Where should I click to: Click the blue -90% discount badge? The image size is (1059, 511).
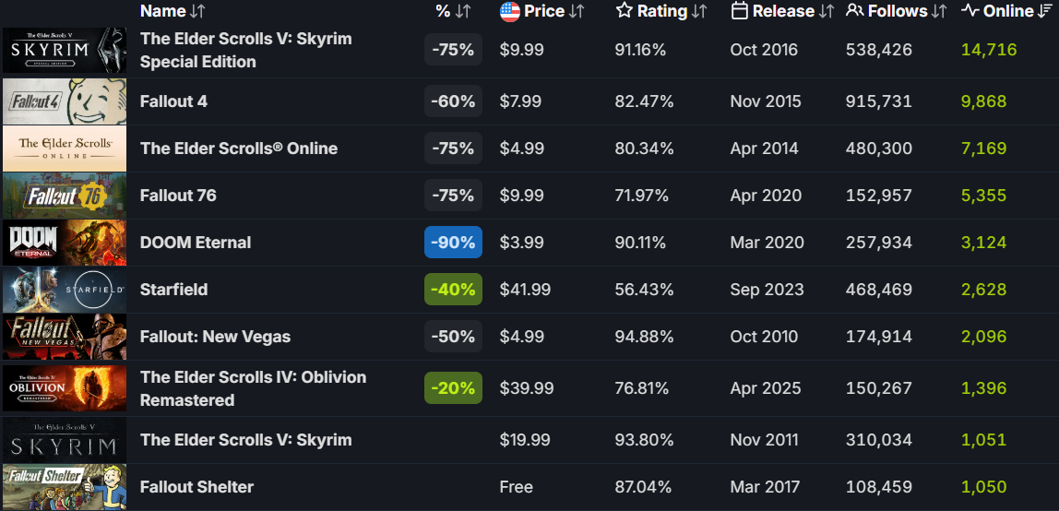pos(453,243)
